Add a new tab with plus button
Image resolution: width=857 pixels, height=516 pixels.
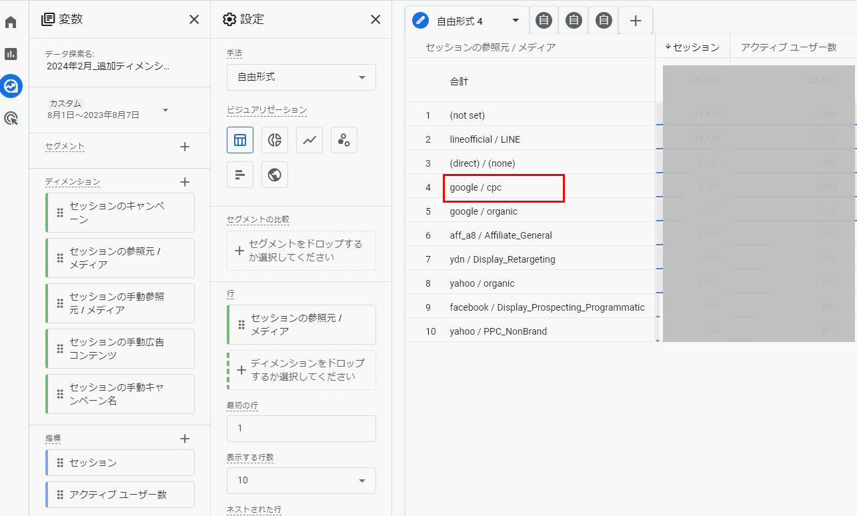[636, 21]
